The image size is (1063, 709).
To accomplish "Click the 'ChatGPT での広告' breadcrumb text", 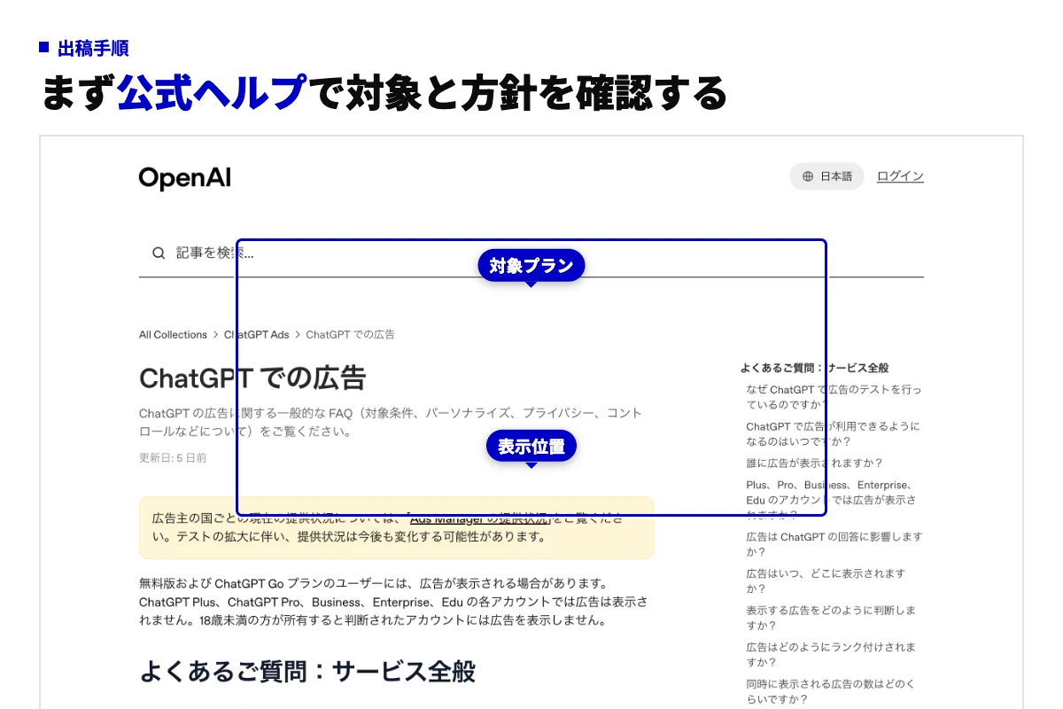I will (x=350, y=335).
